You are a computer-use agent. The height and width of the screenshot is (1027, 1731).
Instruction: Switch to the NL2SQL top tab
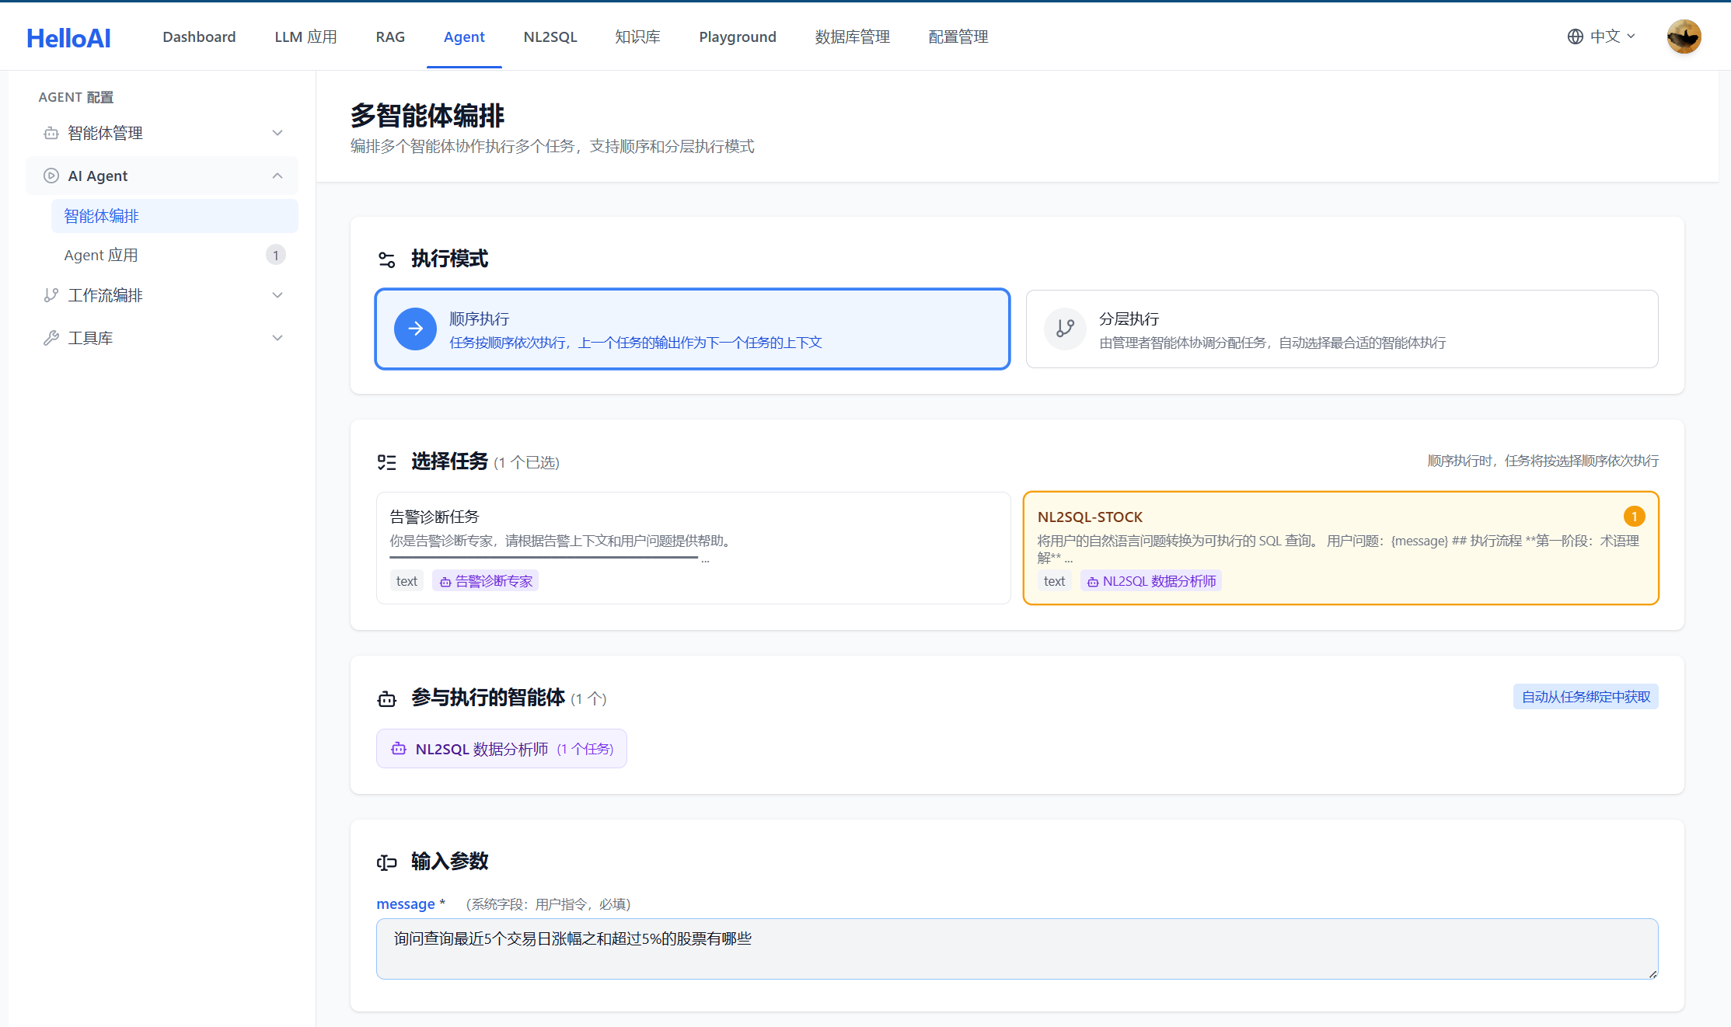click(550, 37)
